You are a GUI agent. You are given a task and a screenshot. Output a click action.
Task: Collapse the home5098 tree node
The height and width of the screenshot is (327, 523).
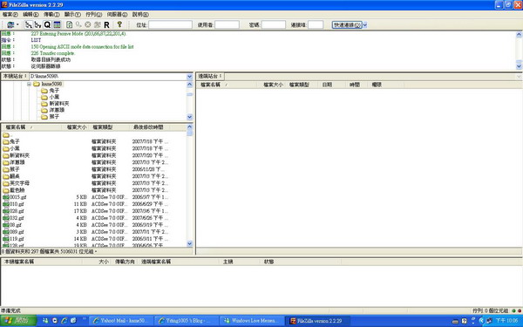click(29, 84)
